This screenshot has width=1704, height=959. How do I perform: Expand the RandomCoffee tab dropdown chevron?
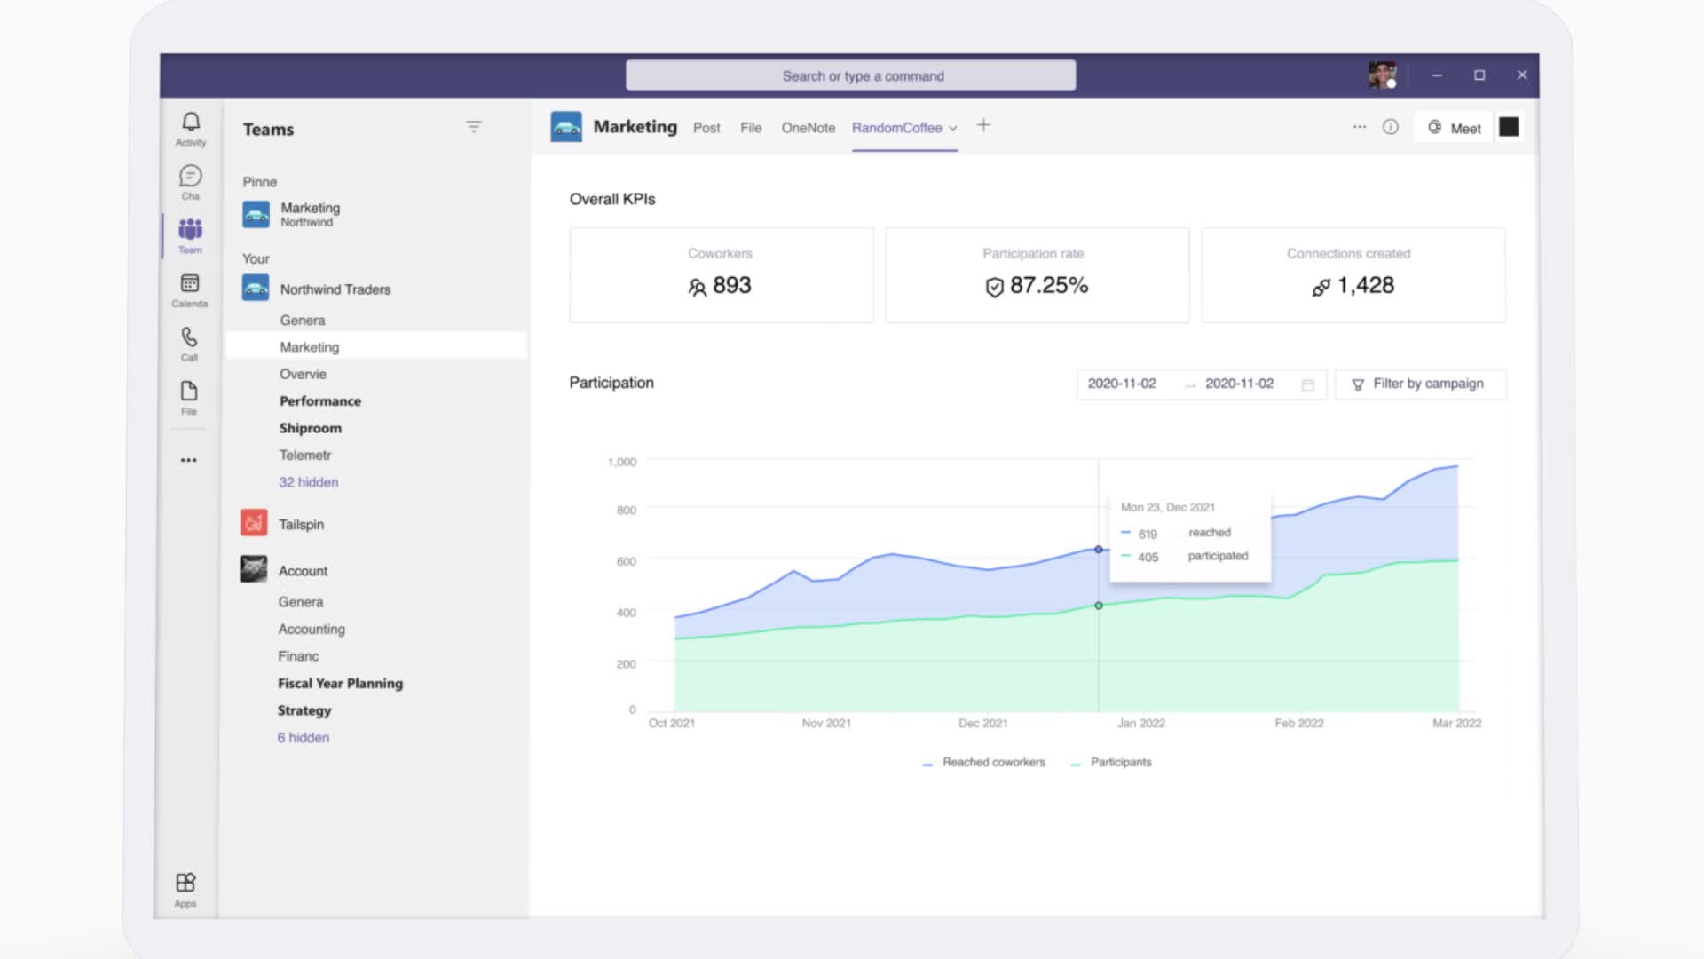(x=953, y=129)
